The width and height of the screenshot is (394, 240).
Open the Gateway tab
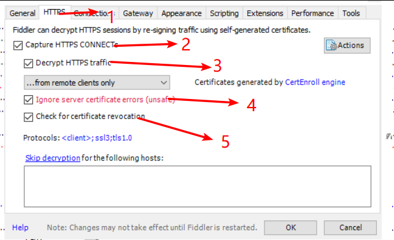coord(137,13)
